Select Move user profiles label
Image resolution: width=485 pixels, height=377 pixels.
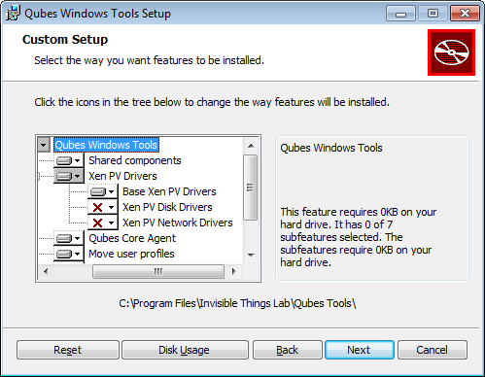[131, 254]
